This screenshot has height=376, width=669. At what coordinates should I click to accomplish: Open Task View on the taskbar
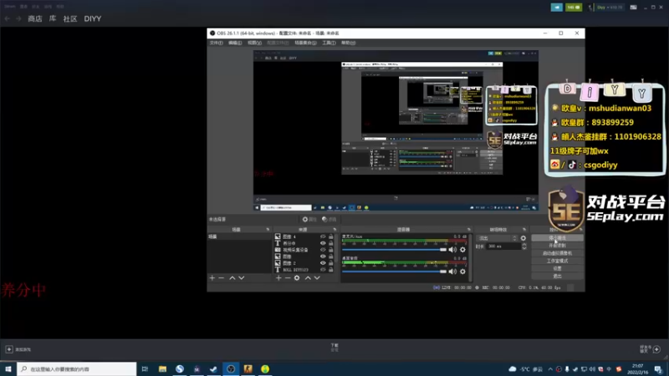[x=145, y=368]
